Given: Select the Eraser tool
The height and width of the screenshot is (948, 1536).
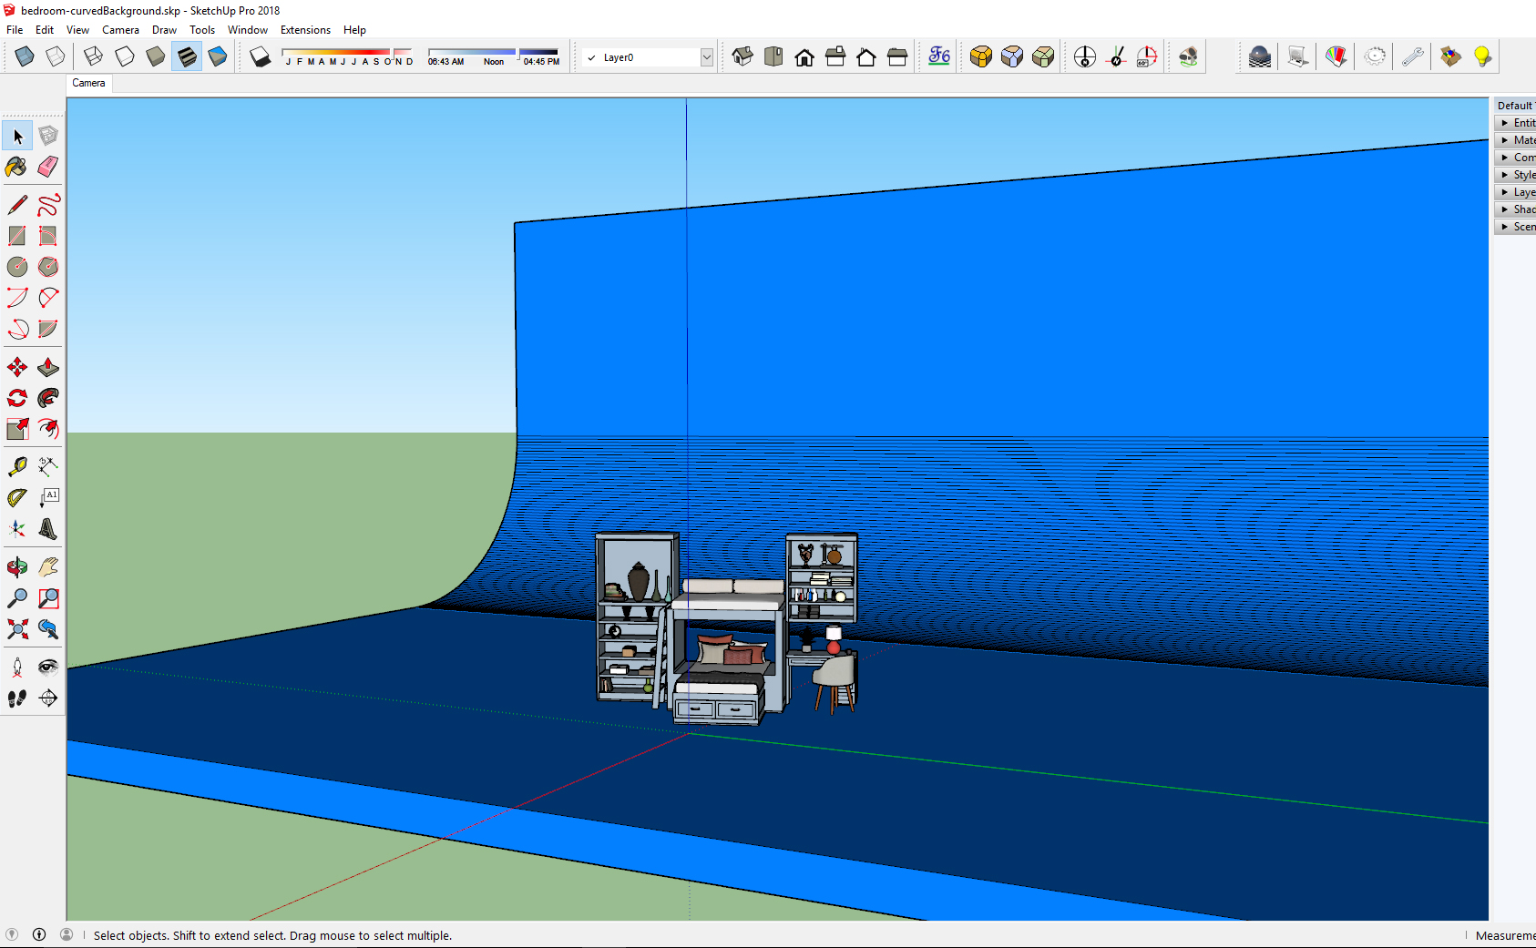Looking at the screenshot, I should coord(48,167).
